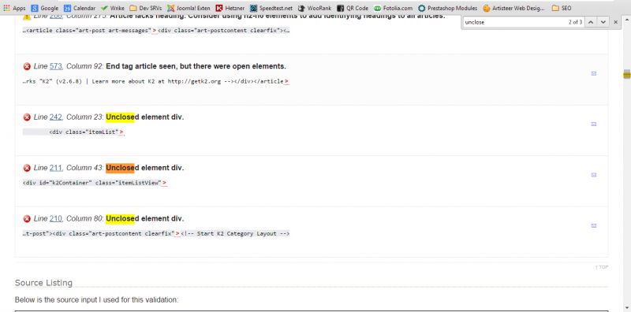Click 'End tag article seen' error message
This screenshot has height=312, width=631.
[x=196, y=66]
